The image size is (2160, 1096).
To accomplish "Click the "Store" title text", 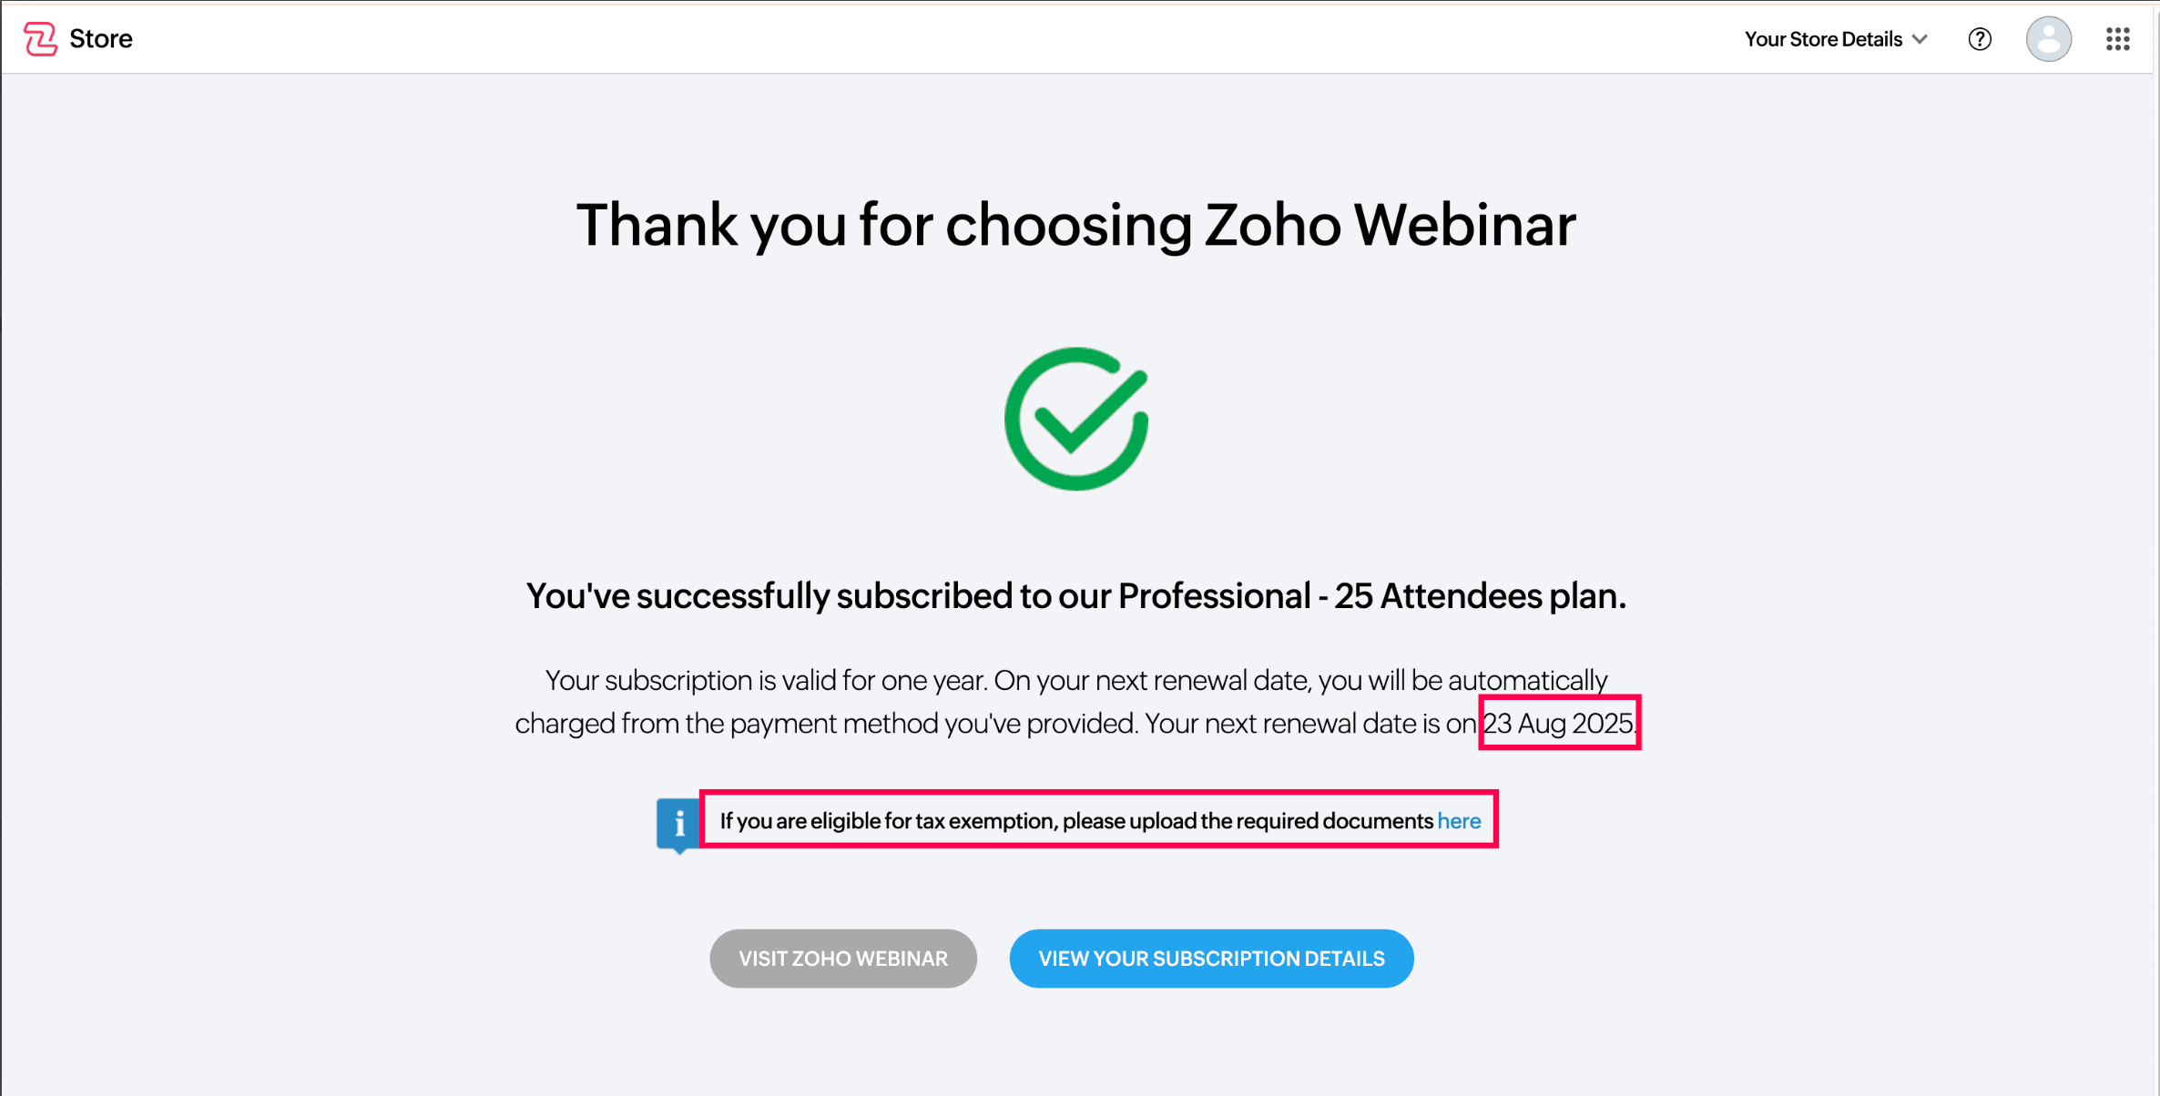I will [x=101, y=39].
